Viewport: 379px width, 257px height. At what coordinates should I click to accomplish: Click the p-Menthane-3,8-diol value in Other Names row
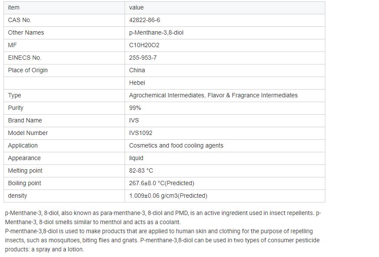(156, 32)
